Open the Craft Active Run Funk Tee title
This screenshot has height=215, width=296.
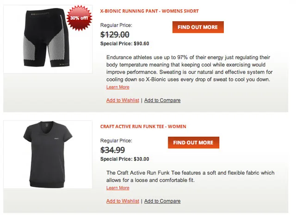143,126
